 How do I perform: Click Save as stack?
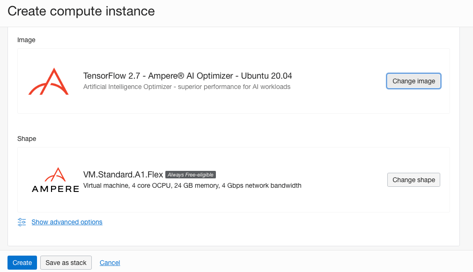pyautogui.click(x=66, y=262)
